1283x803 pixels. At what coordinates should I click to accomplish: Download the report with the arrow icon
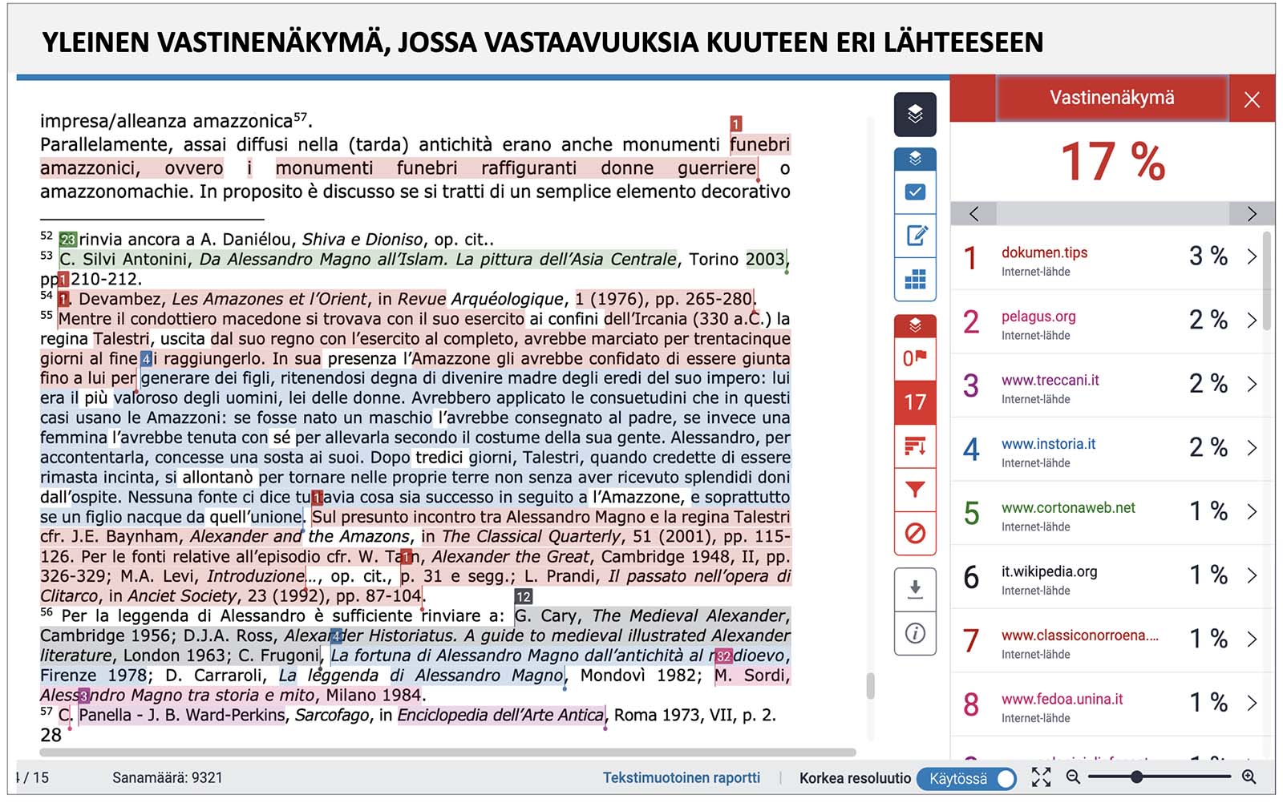click(x=915, y=590)
